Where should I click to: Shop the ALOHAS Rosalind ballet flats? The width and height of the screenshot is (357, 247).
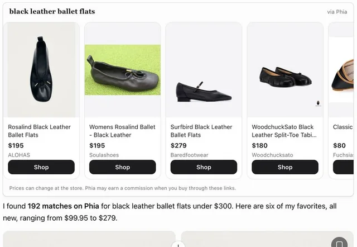pos(41,167)
